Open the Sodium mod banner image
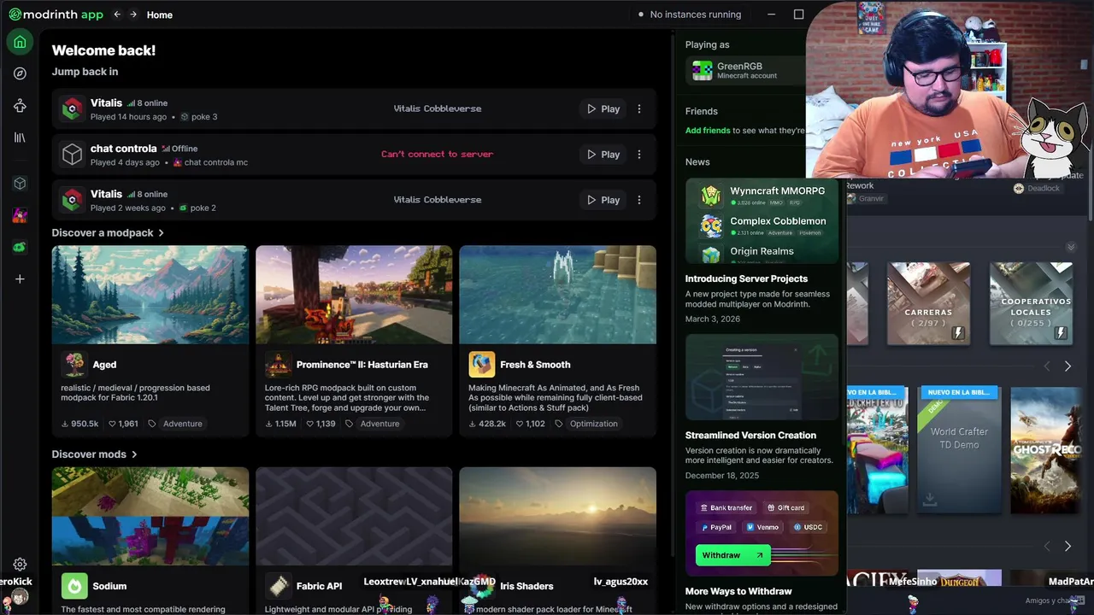The image size is (1094, 615). (150, 516)
